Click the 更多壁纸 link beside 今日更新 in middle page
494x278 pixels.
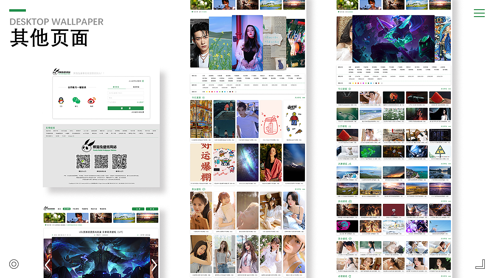tap(298, 97)
